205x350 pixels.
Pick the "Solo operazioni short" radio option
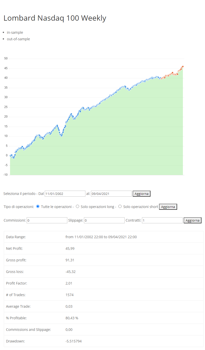pyautogui.click(x=120, y=206)
